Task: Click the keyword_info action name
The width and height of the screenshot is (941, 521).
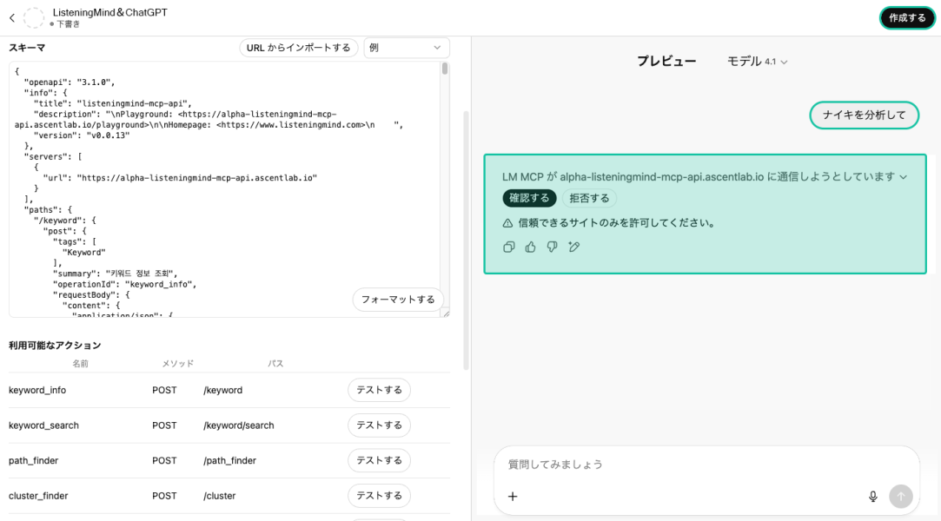Action: 37,390
